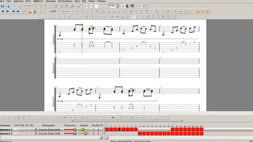Click the second yellow marker flag icon
The image size is (253, 142).
click(202, 11)
